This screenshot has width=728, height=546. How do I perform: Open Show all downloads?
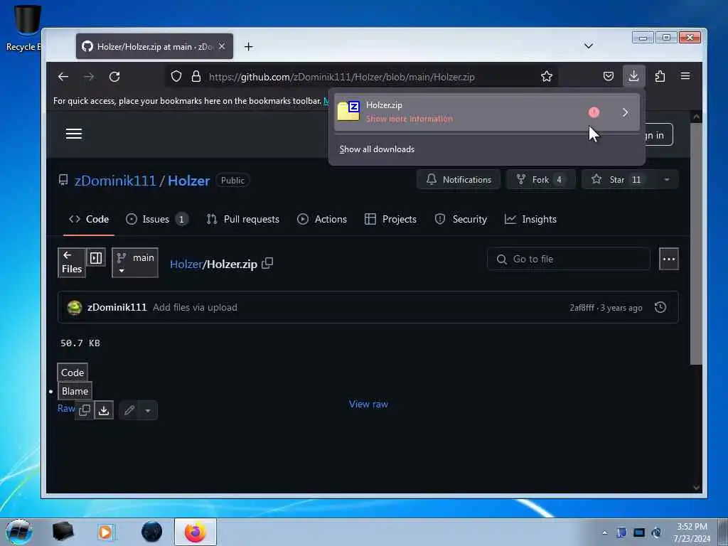pos(377,149)
